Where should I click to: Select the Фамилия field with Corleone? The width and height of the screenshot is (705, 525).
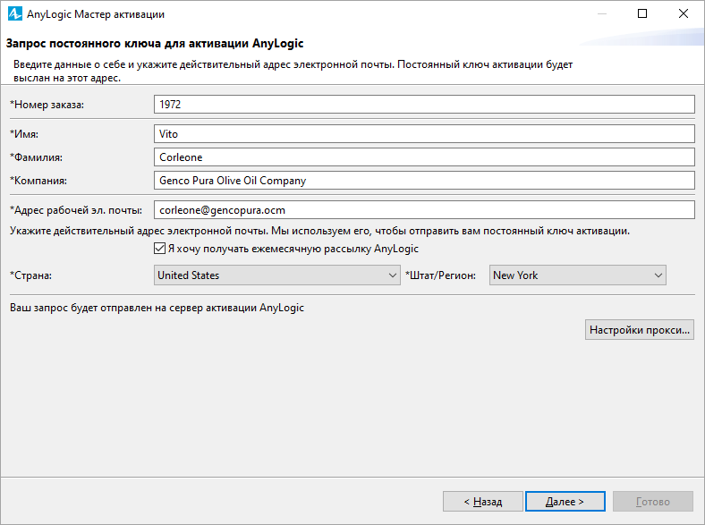coord(424,157)
